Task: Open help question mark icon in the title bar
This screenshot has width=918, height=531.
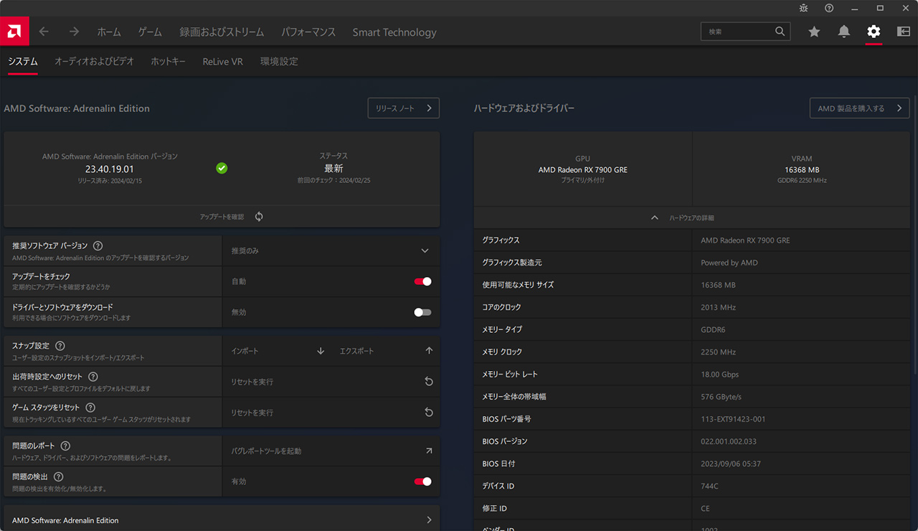Action: [829, 8]
